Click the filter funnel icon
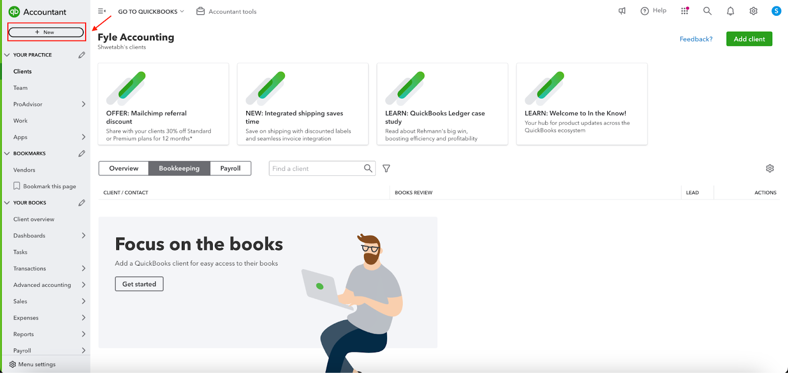The height and width of the screenshot is (373, 788). click(x=387, y=169)
